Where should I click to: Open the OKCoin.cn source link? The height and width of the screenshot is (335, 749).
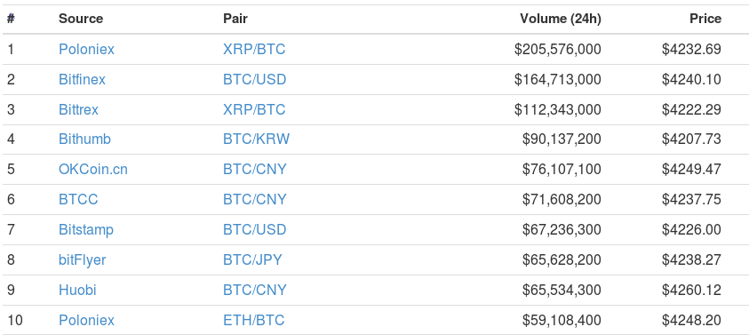pyautogui.click(x=93, y=169)
